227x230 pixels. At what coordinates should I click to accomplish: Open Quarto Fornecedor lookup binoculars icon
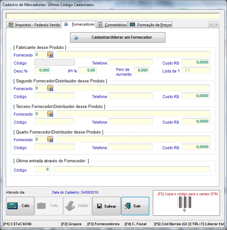tap(50, 139)
